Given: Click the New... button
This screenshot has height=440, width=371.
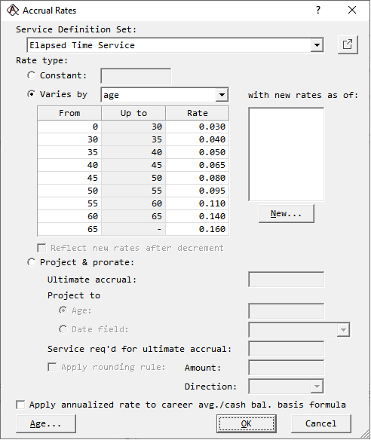Looking at the screenshot, I should click(x=287, y=213).
